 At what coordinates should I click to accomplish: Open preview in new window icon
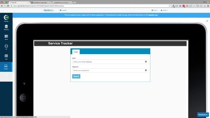pyautogui.click(x=207, y=21)
